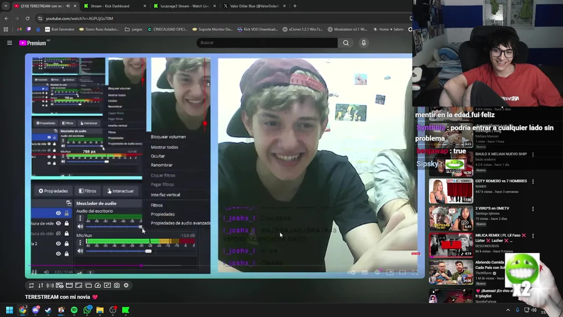The image size is (563, 317).
Task: Mute the video with the volume icon
Action: coord(46,272)
